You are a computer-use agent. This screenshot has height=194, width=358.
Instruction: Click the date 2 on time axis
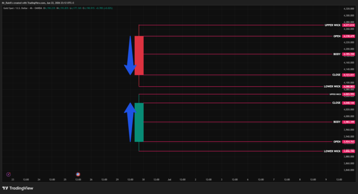point(195,180)
